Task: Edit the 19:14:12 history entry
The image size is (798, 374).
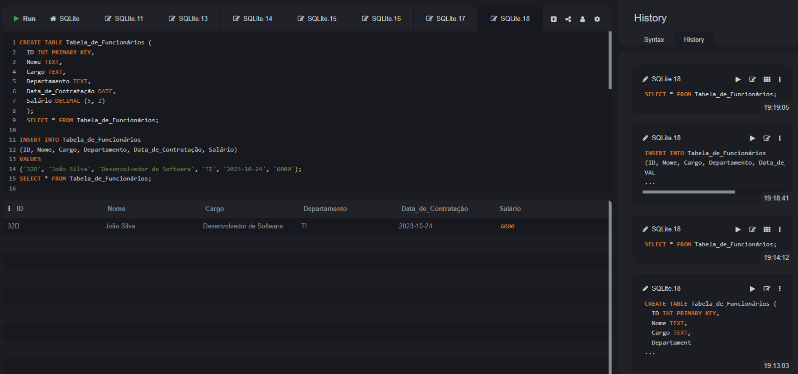Action: [753, 229]
